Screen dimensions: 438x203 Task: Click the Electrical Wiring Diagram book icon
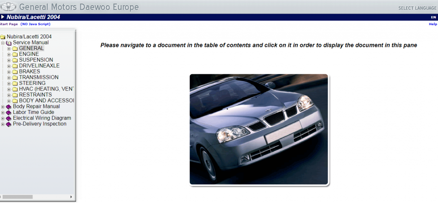coord(9,119)
